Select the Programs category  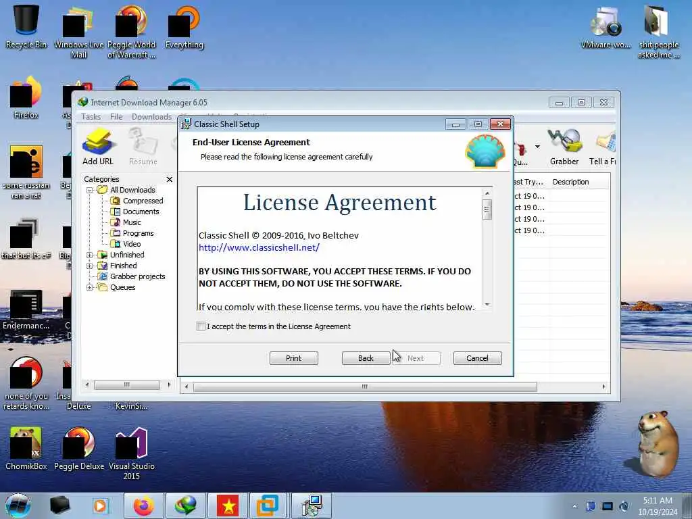(x=138, y=233)
